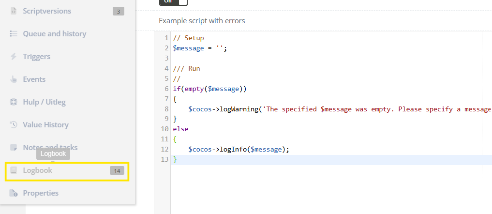Select the Events menu entry
This screenshot has width=492, height=214.
click(34, 79)
